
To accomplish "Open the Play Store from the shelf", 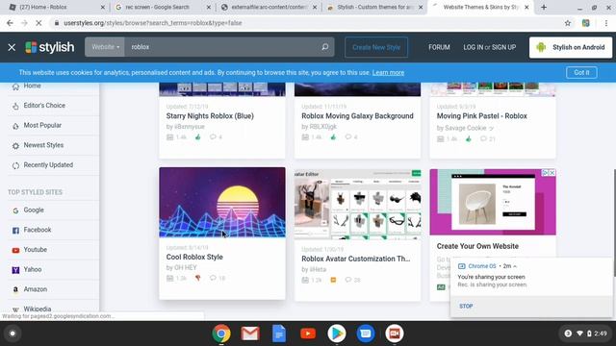I will (337, 334).
